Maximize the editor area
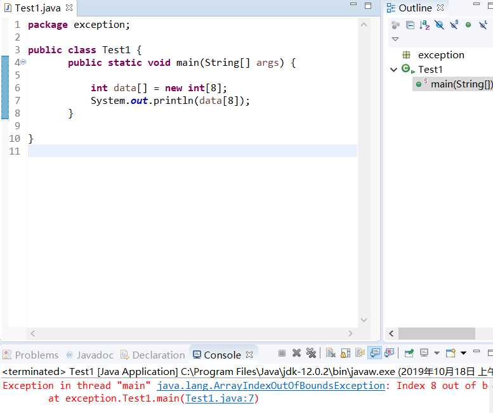This screenshot has width=493, height=413. point(368,6)
